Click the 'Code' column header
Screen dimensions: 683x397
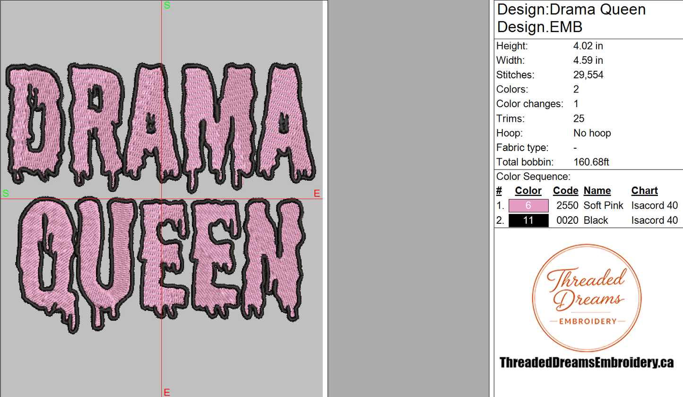click(565, 191)
